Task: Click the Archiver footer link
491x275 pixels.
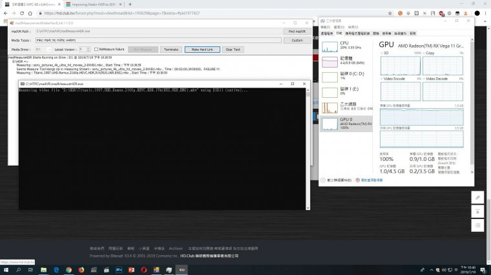Action: tap(176, 248)
